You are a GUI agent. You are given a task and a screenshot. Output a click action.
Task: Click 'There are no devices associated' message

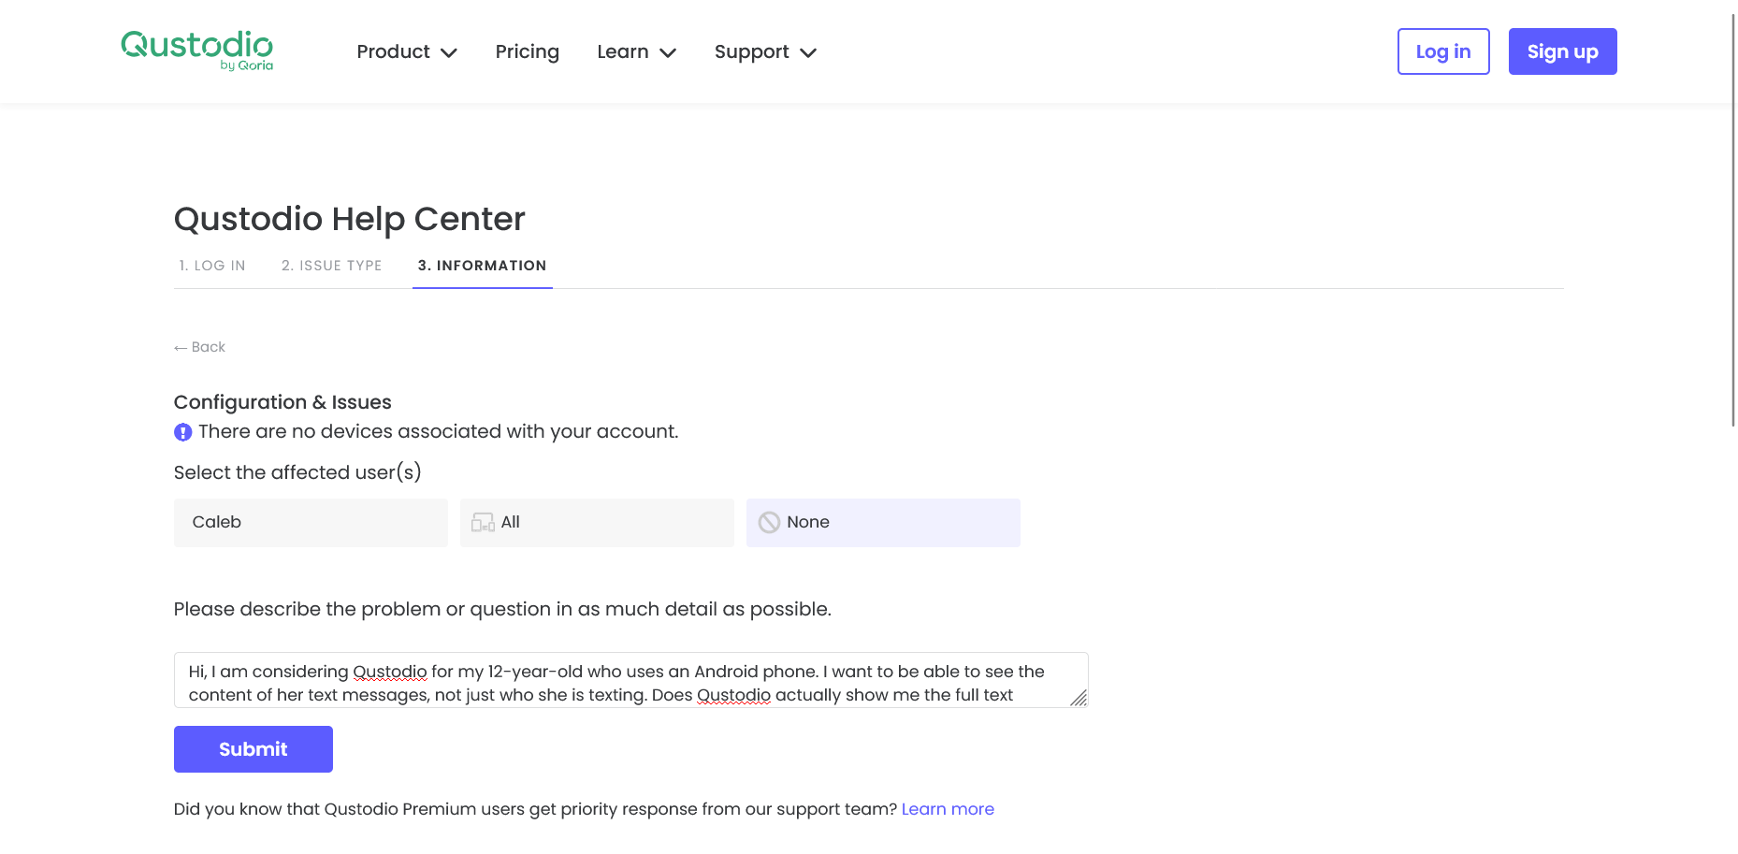coord(439,431)
